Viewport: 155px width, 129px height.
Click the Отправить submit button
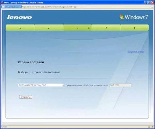tap(26, 97)
